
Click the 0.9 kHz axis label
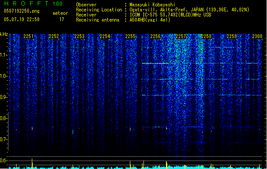[4, 97]
